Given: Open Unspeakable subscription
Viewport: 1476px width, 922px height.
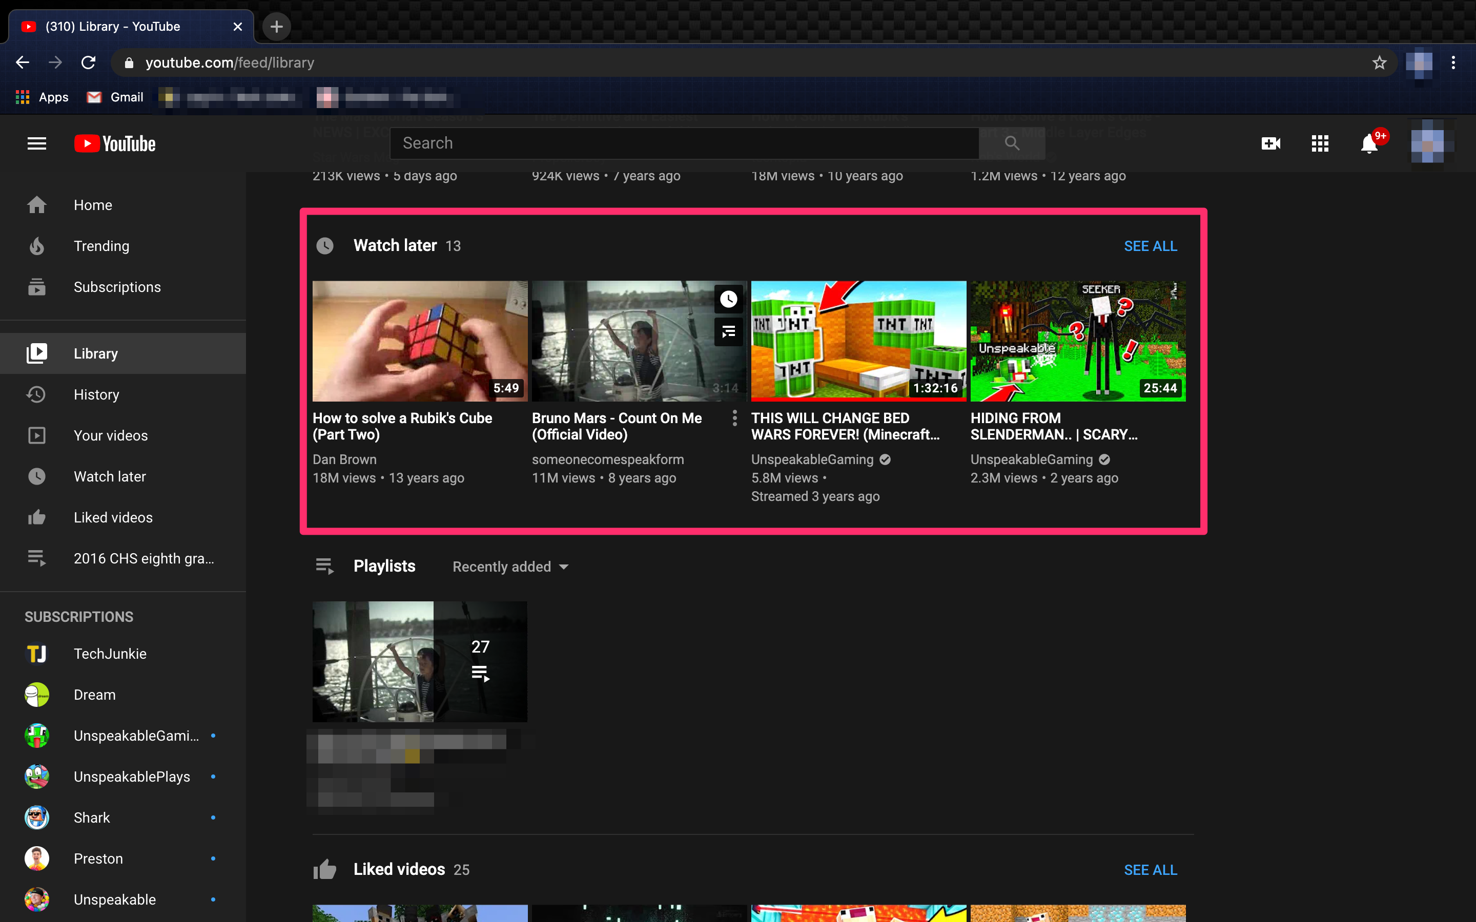Looking at the screenshot, I should pos(122,899).
